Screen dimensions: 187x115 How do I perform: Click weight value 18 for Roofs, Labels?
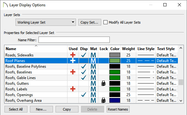[128, 89]
